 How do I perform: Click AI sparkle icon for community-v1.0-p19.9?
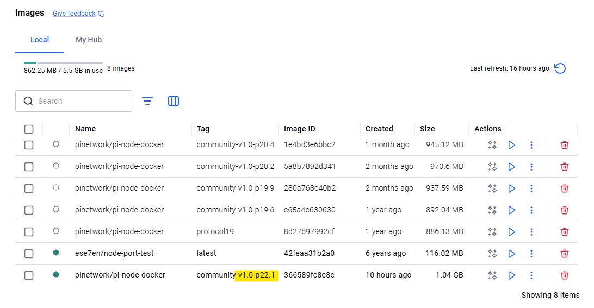click(x=492, y=188)
